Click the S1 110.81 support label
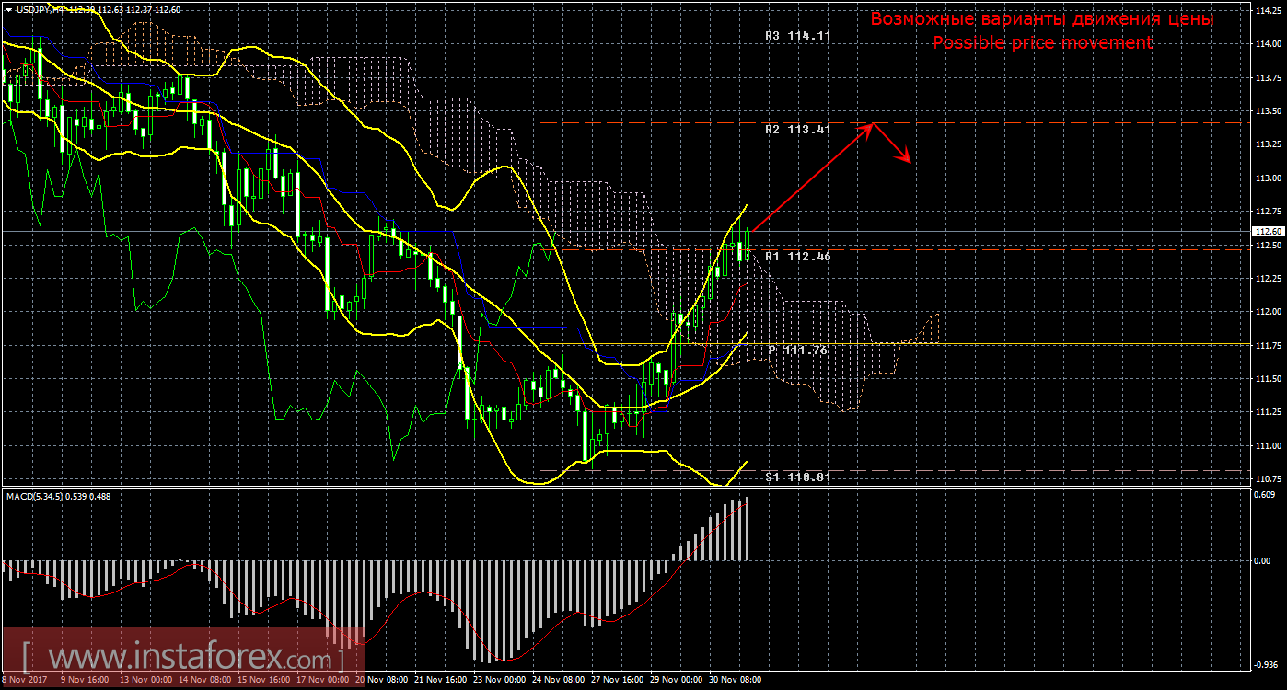Screen dimensions: 1287x690 [797, 477]
